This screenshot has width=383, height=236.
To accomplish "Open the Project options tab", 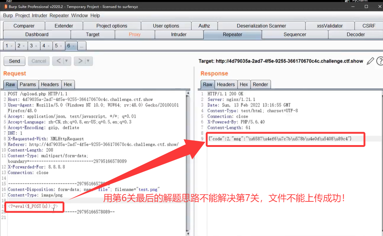I will coord(112,26).
